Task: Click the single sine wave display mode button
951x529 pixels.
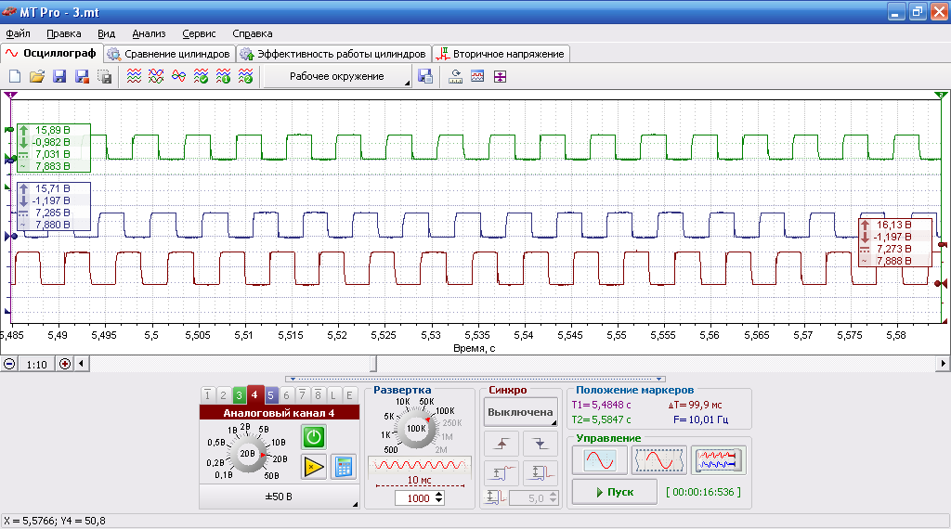Action: click(x=600, y=460)
